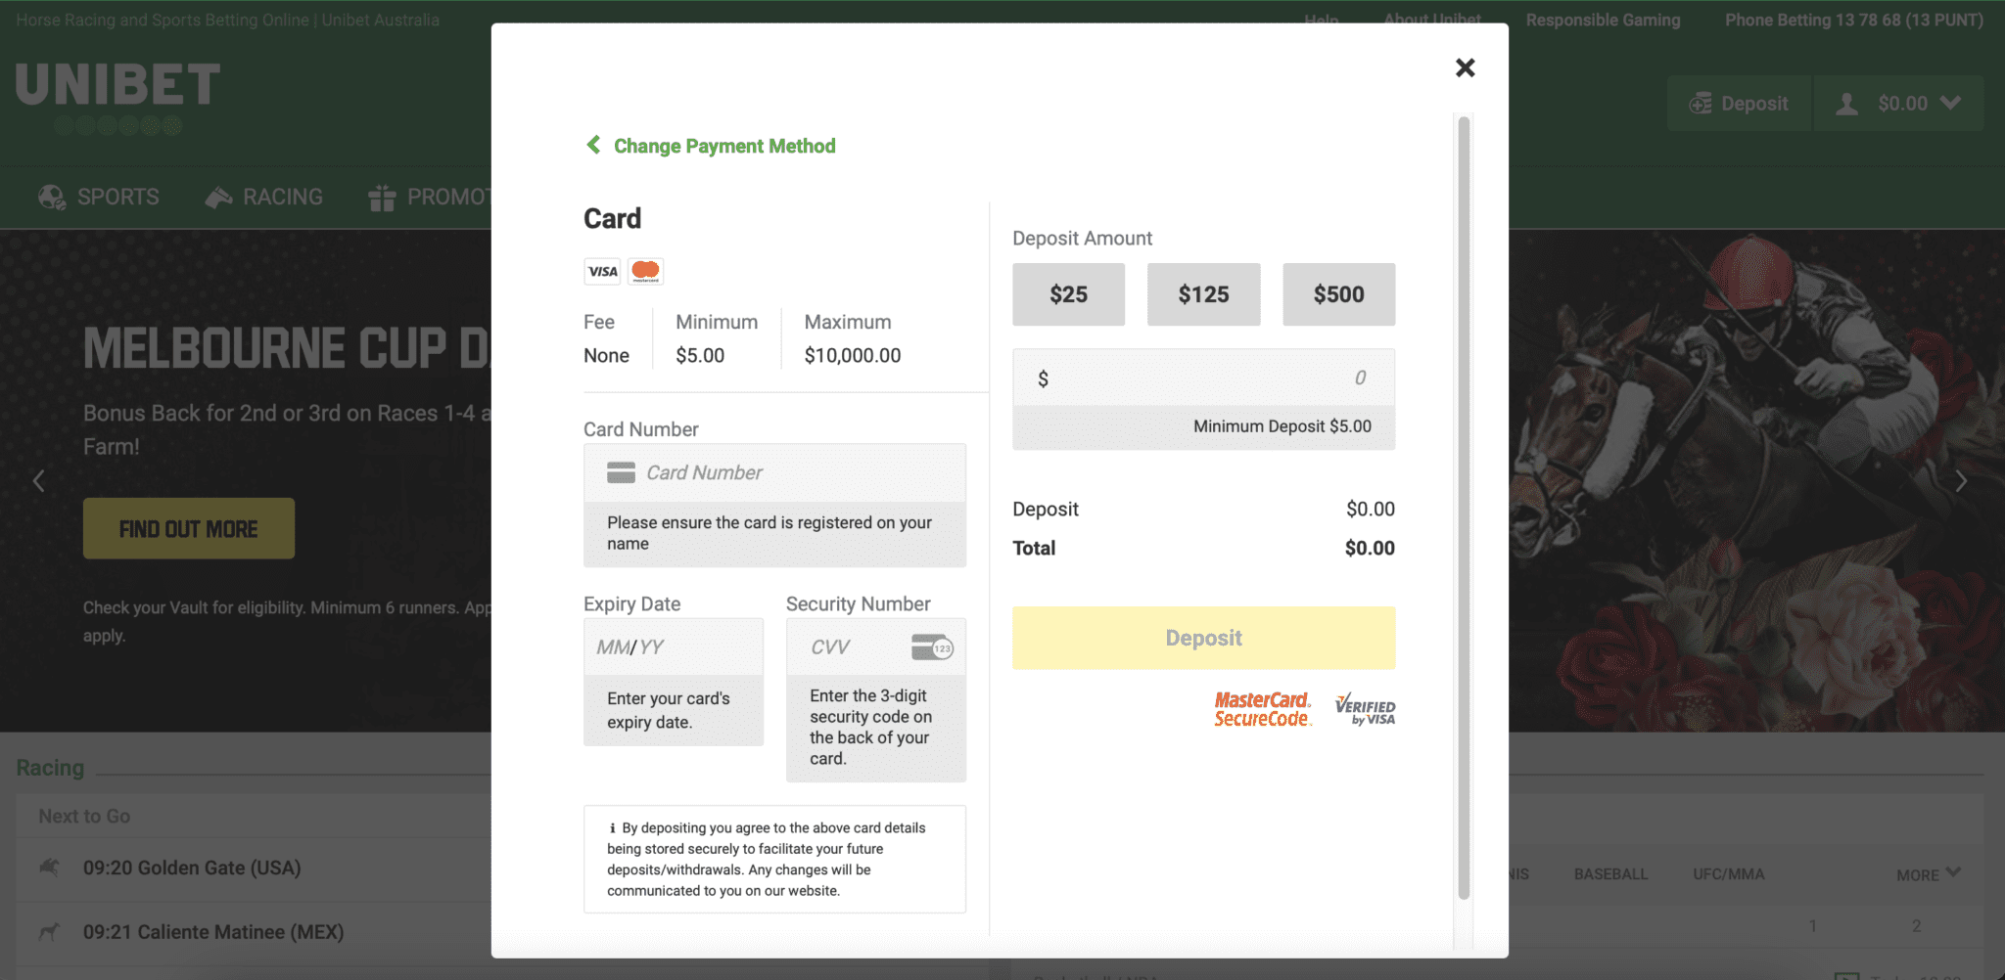The width and height of the screenshot is (2005, 980).
Task: Open the RACING menu in background page
Action: pyautogui.click(x=264, y=198)
